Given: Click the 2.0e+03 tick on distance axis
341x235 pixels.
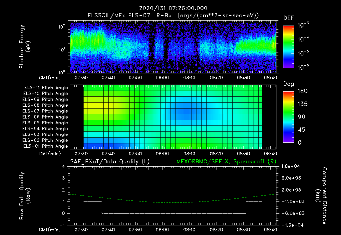Looking at the screenshot, I should (x=291, y=190).
